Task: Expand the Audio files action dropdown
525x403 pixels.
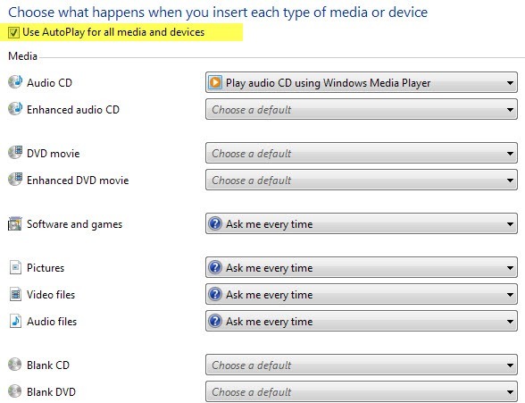Action: 362,322
